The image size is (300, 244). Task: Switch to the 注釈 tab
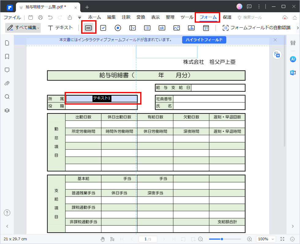(x=126, y=17)
